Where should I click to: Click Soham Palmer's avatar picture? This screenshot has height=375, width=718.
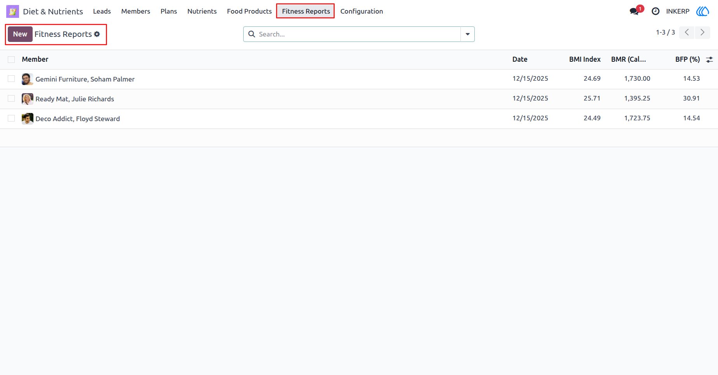click(x=27, y=79)
